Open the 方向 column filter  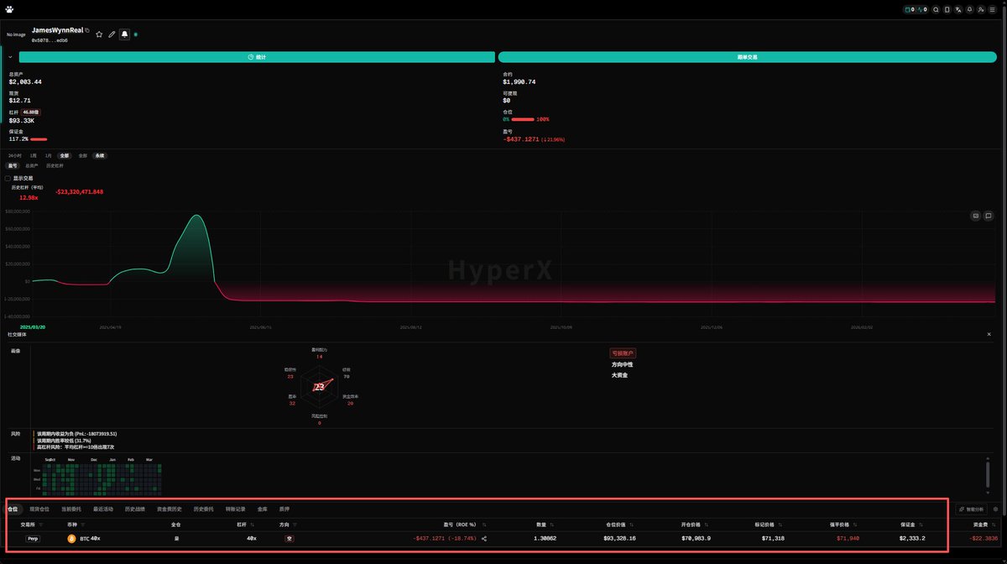[x=295, y=525]
